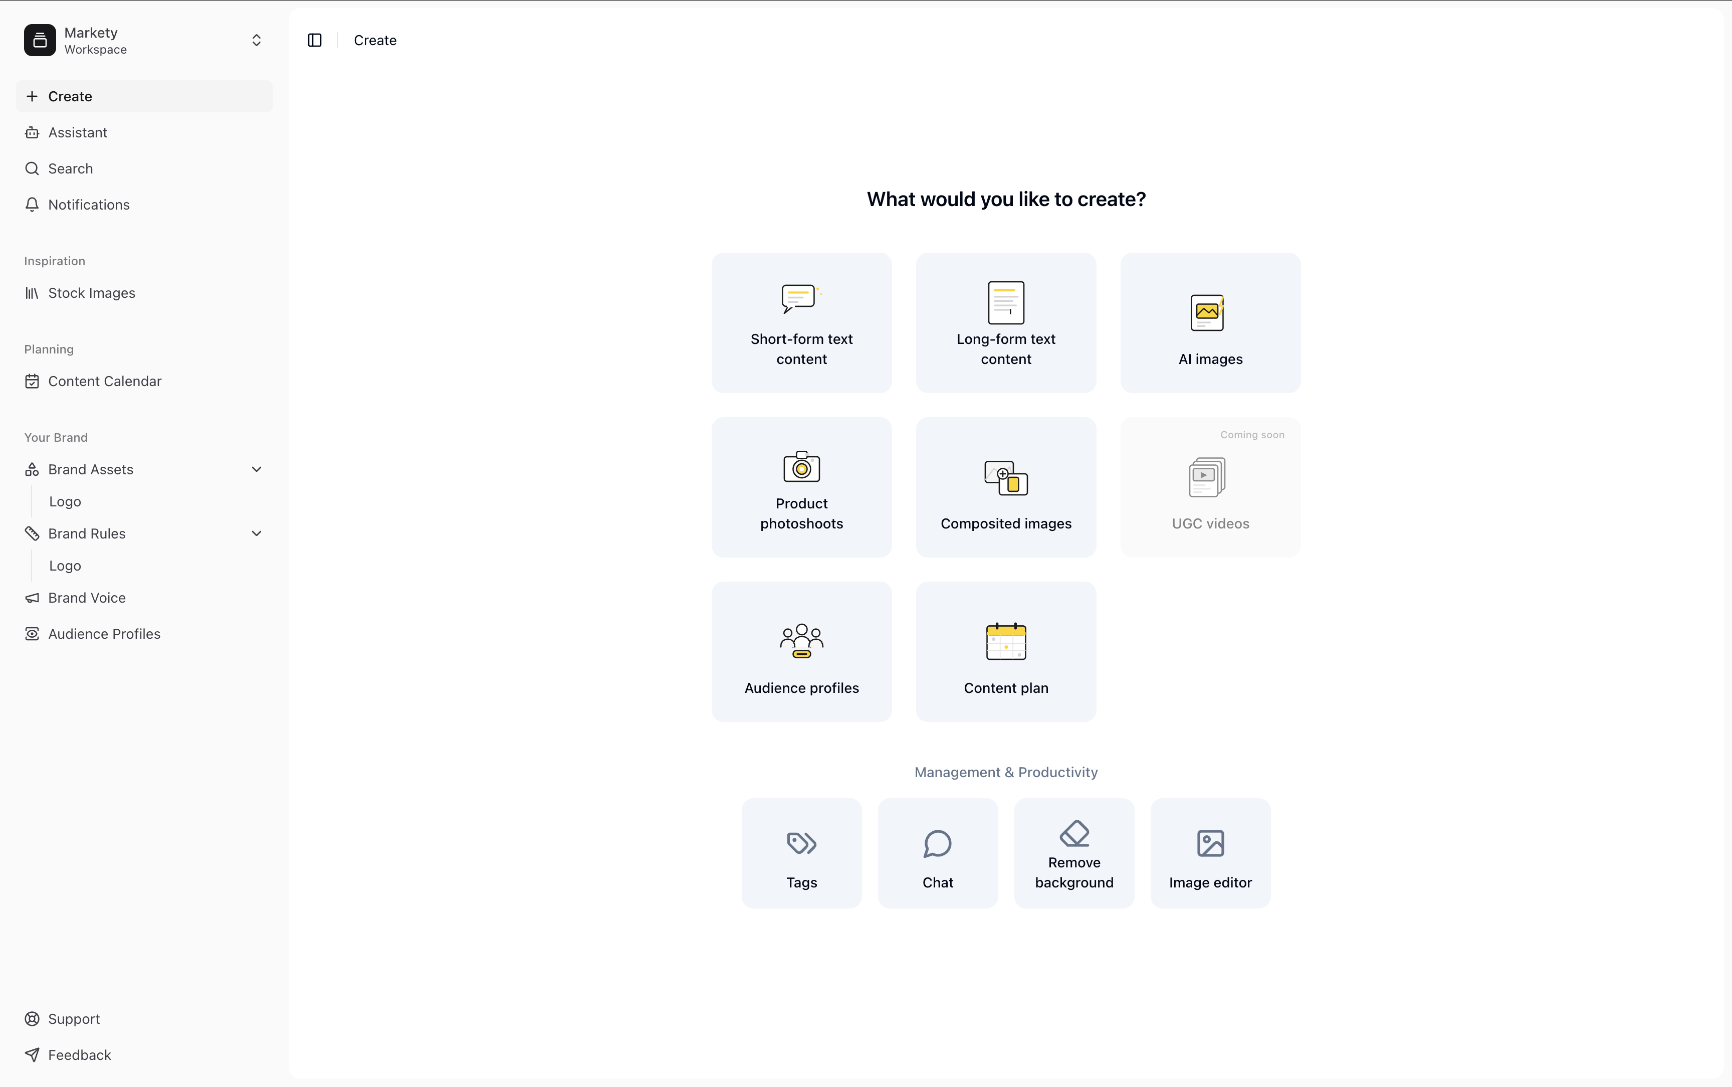Open Short-form text content card

(801, 323)
